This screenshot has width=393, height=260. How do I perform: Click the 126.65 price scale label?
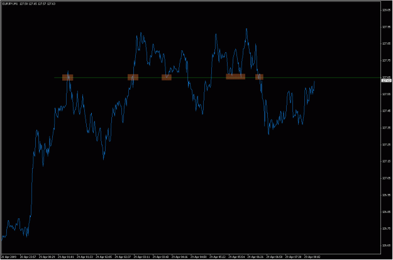385,246
